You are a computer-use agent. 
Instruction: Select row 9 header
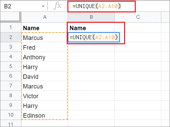click(x=11, y=105)
